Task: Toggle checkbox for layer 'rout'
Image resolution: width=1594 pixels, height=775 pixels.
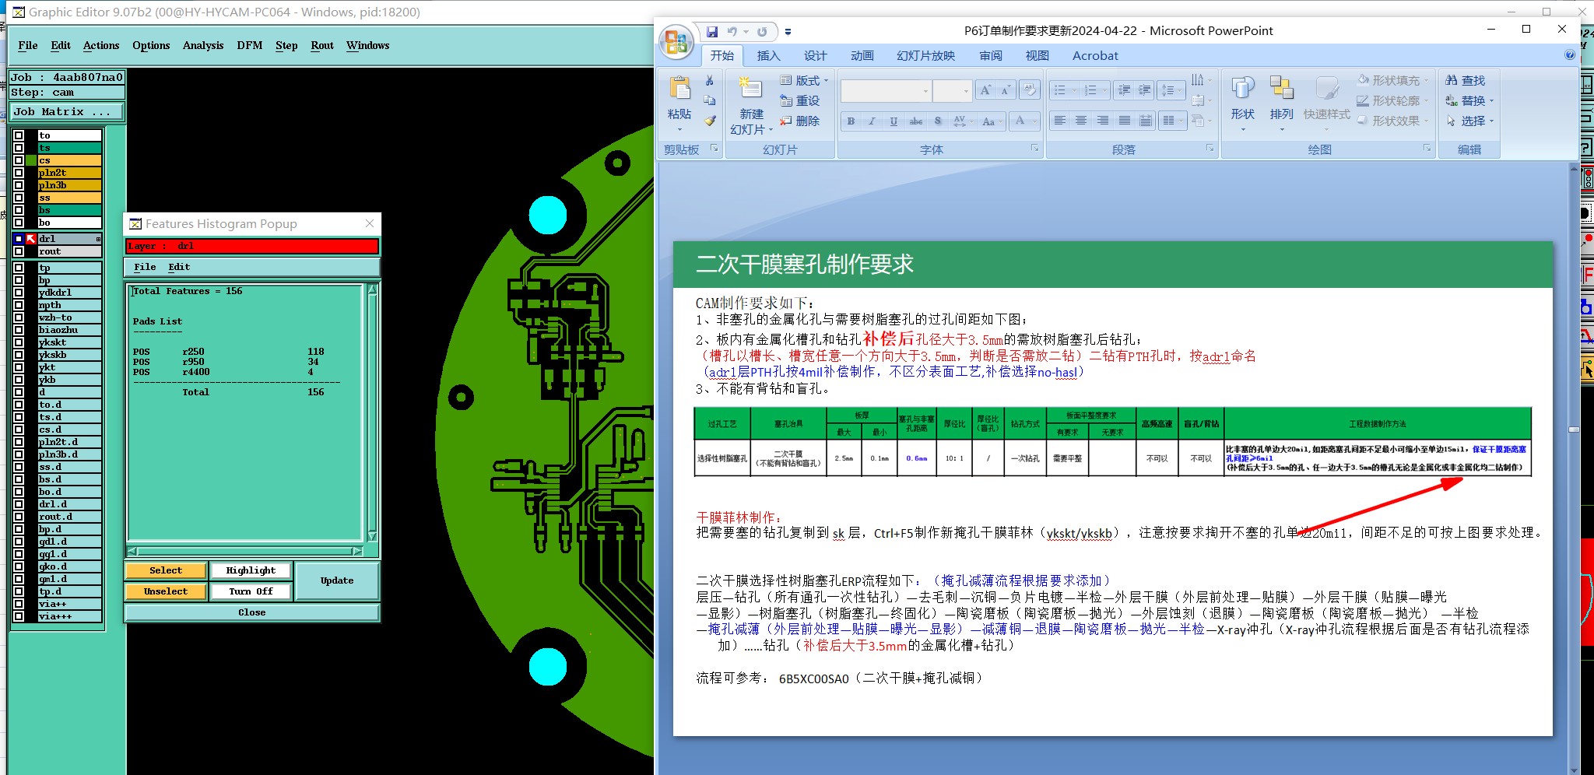Action: [19, 251]
